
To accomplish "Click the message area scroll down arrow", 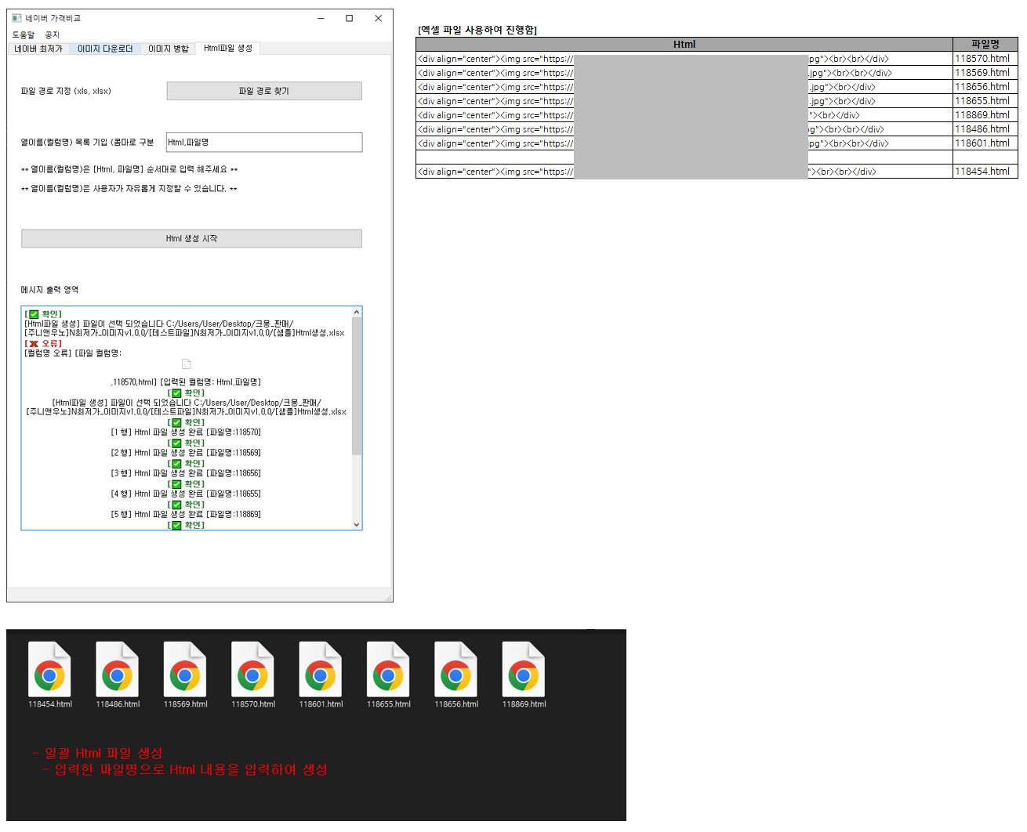I will tap(357, 525).
